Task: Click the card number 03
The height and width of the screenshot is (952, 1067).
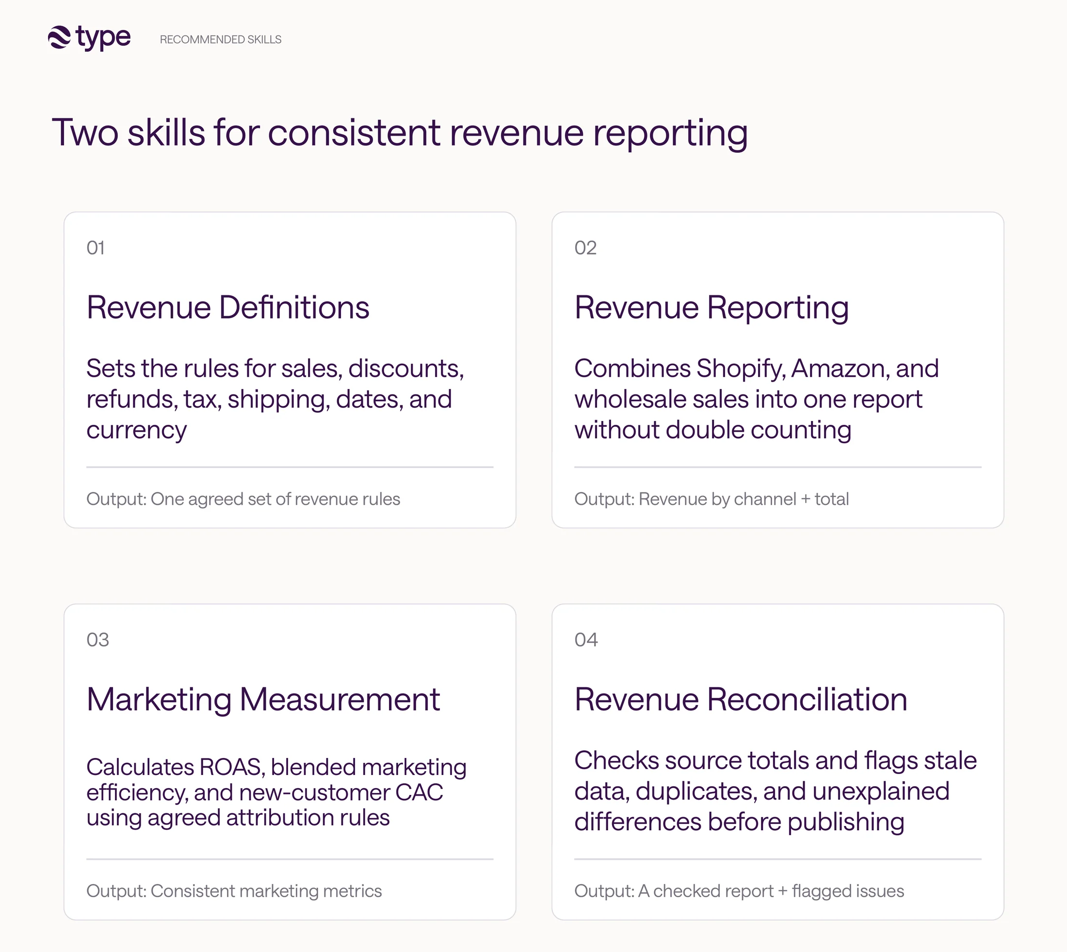Action: click(x=98, y=640)
